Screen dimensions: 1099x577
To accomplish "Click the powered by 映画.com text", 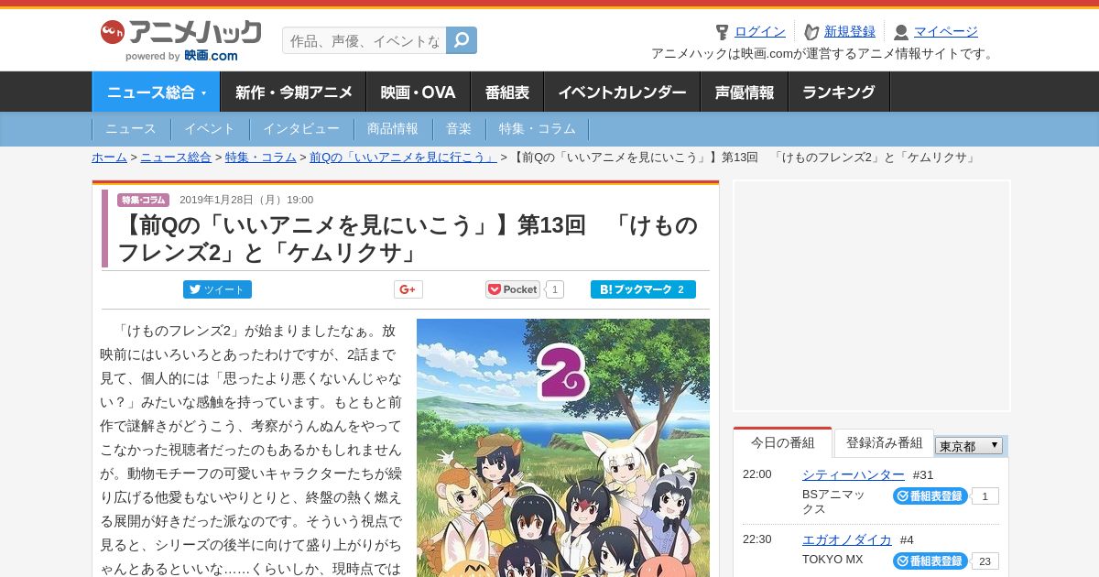I will point(181,56).
